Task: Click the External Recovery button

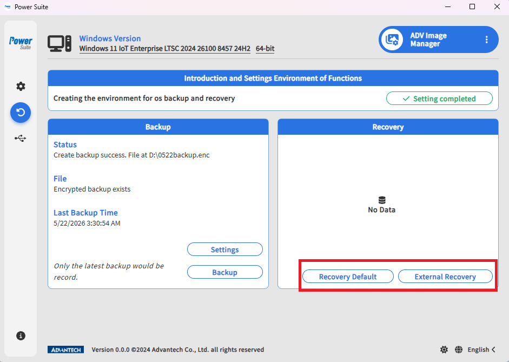Action: (445, 277)
